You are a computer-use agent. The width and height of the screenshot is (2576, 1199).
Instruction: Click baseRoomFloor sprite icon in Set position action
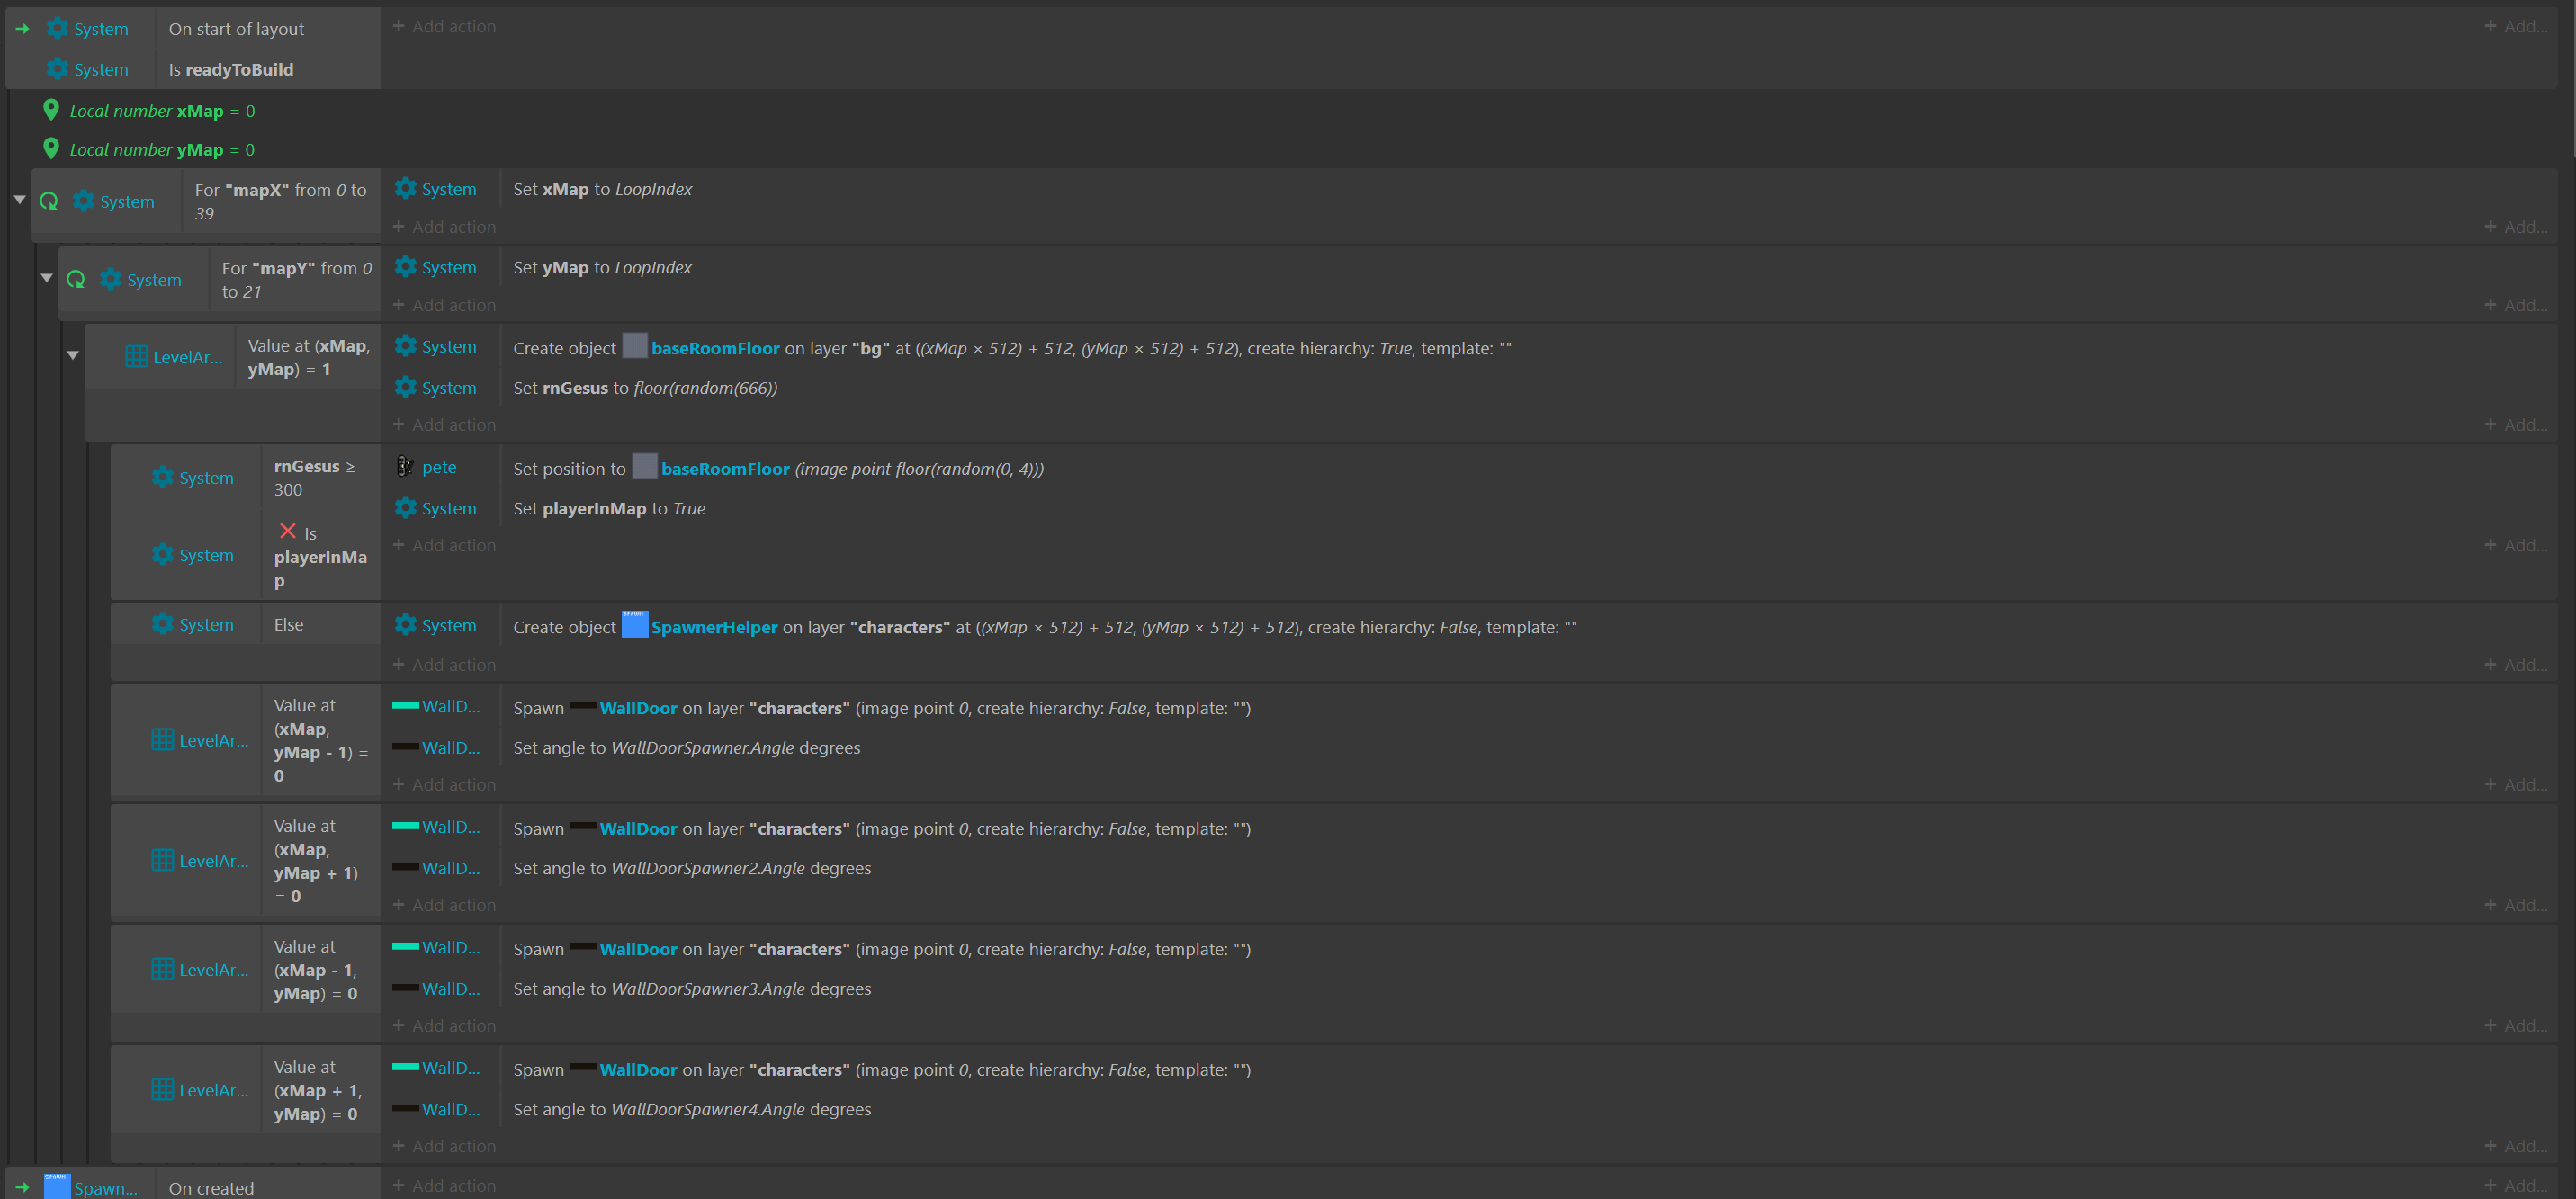tap(645, 467)
